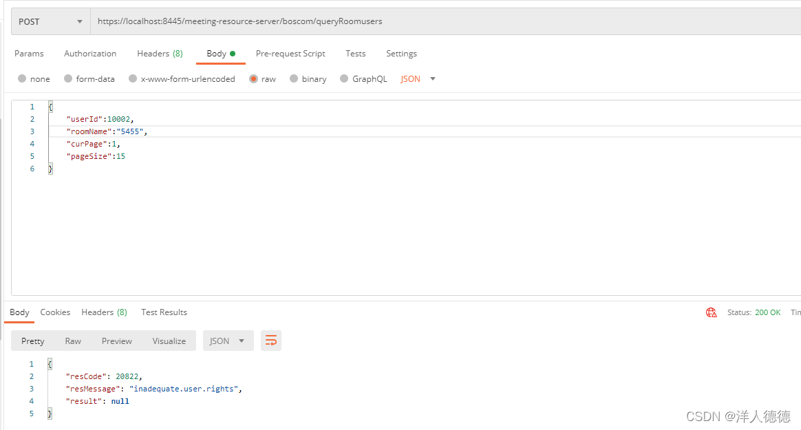The image size is (801, 430).
Task: Open the request body JSON format dropdown
Action: (x=418, y=78)
